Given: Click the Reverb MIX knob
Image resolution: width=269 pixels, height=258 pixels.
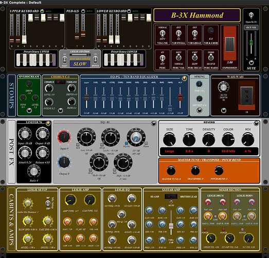Looking at the screenshot, I should [x=248, y=139].
